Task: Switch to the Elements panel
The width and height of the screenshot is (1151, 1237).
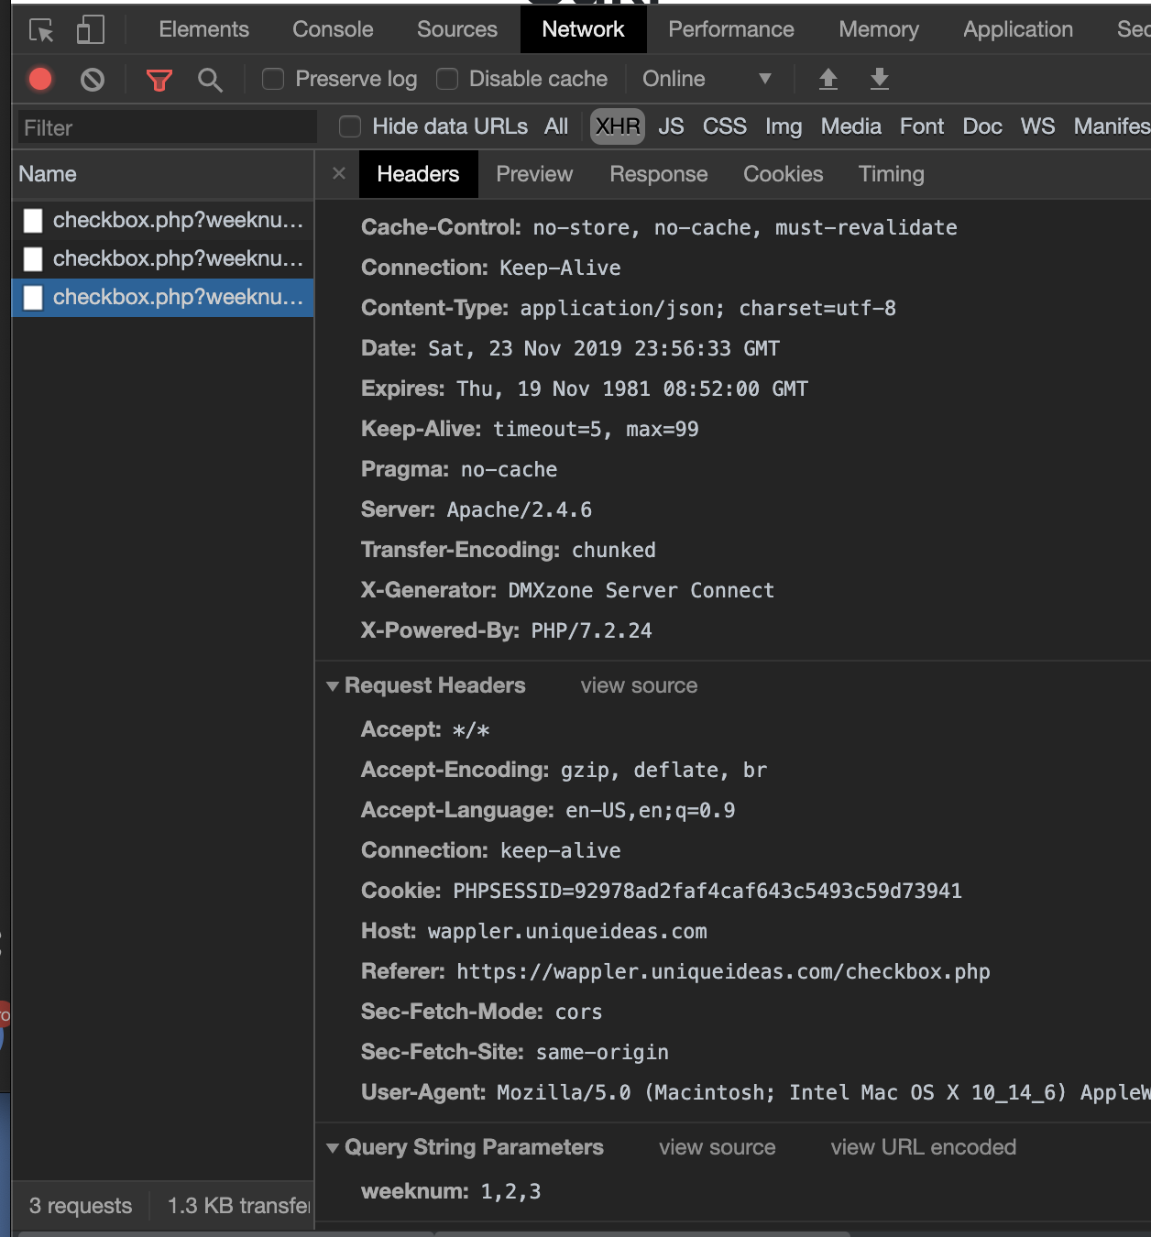Action: tap(203, 29)
